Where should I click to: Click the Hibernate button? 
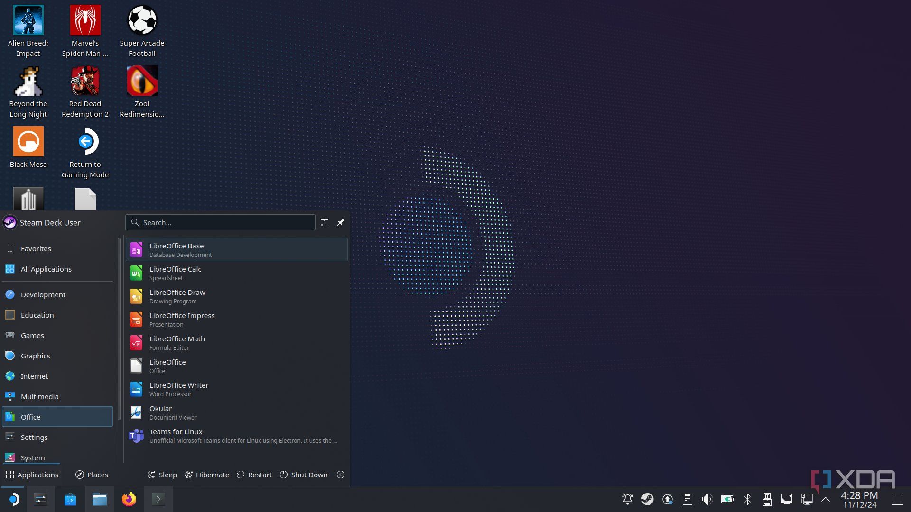[207, 475]
